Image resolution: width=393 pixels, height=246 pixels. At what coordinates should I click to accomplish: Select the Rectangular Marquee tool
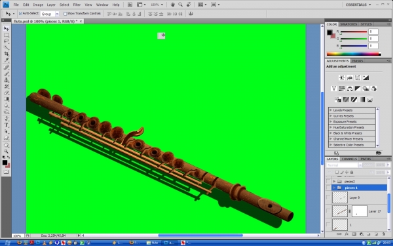pyautogui.click(x=7, y=35)
